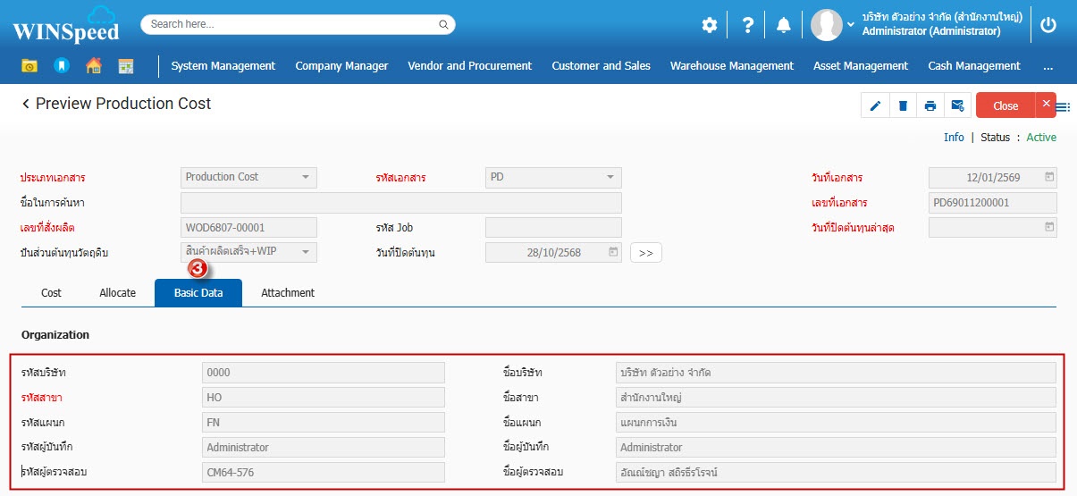Expand the Production Cost document type dropdown
The width and height of the screenshot is (1077, 496).
[305, 177]
